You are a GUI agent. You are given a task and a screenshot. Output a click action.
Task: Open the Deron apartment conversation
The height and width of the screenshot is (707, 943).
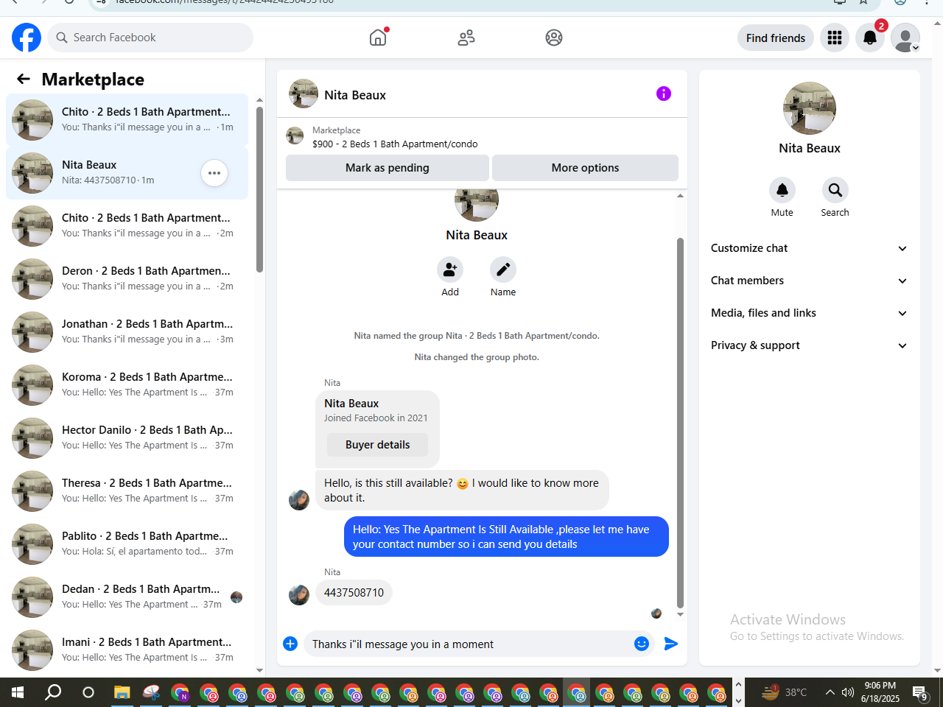(x=127, y=279)
